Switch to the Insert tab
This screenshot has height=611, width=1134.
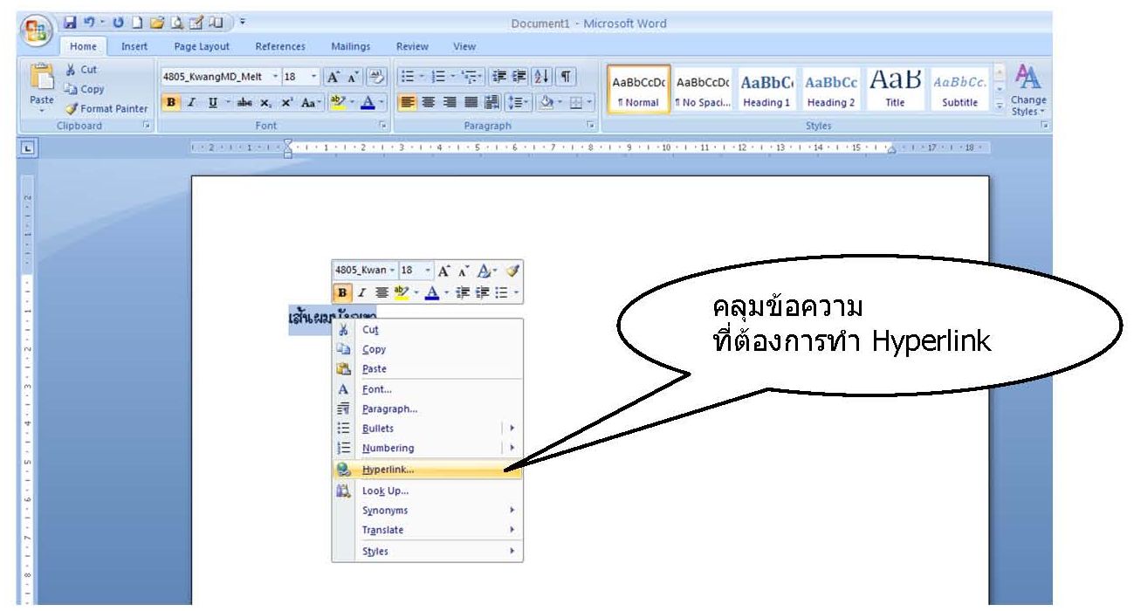coord(134,46)
